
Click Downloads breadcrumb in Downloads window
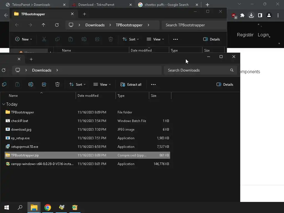42,70
